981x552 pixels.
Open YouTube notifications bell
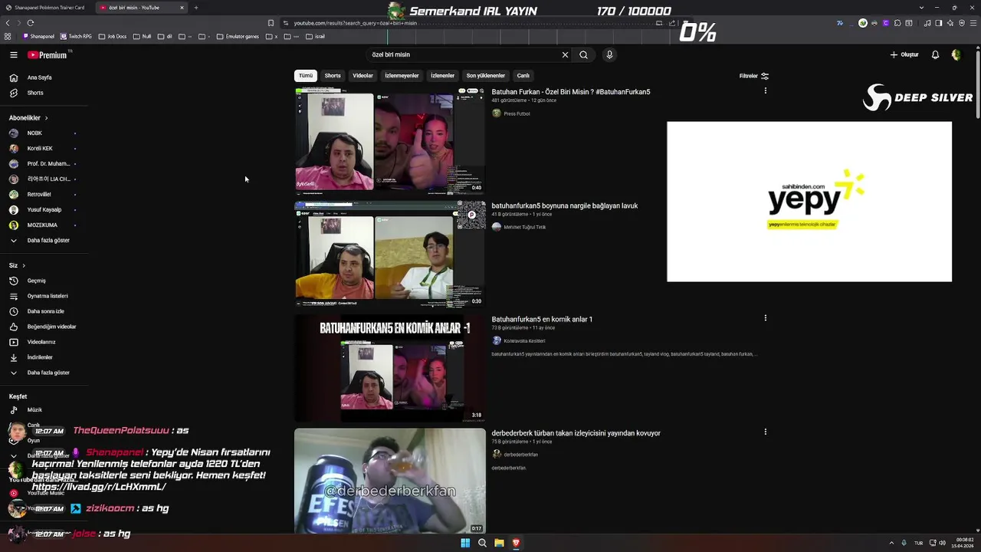(935, 55)
